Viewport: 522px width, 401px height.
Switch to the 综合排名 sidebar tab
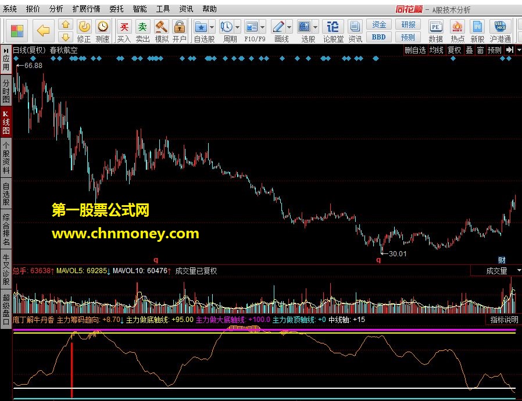click(x=6, y=230)
